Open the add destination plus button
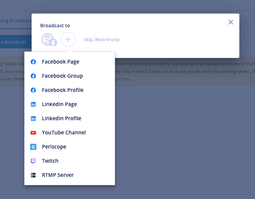This screenshot has height=199, width=255. [x=68, y=39]
